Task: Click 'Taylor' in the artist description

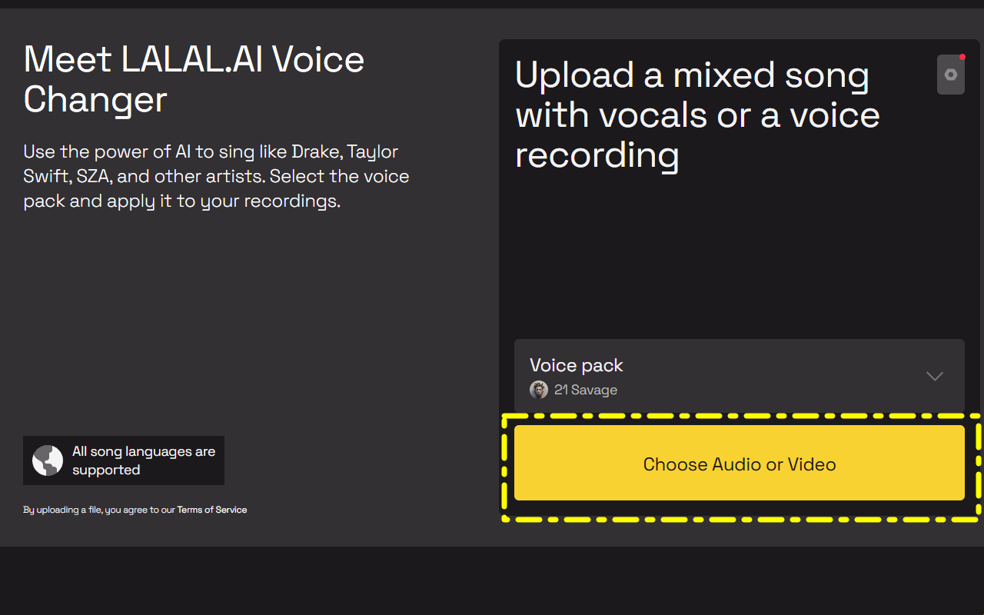Action: pyautogui.click(x=372, y=152)
